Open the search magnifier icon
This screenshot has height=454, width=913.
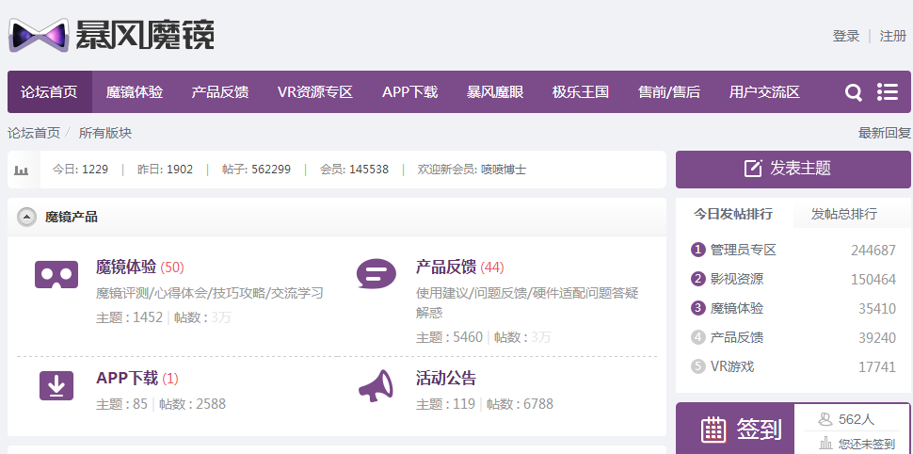pyautogui.click(x=853, y=92)
